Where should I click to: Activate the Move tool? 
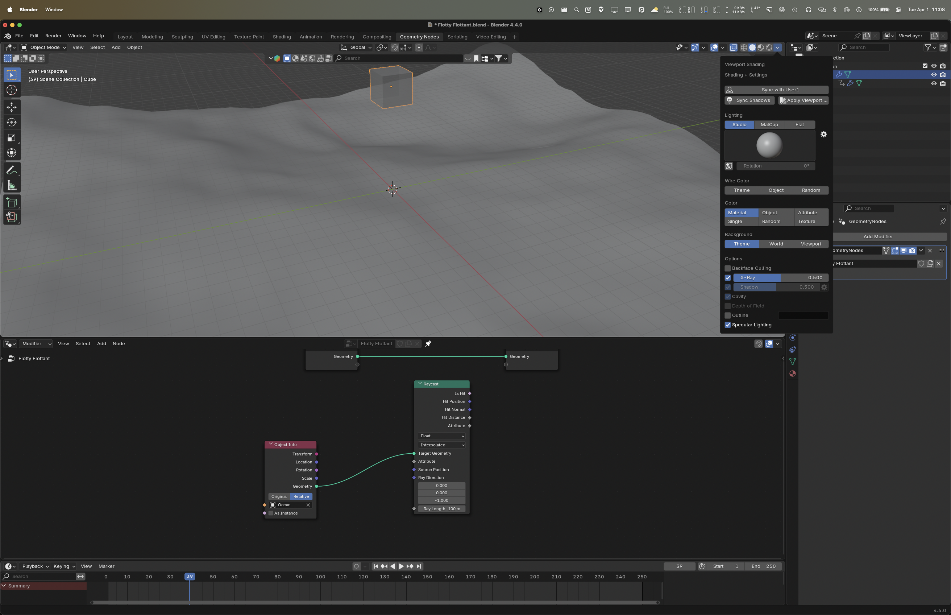[x=12, y=107]
